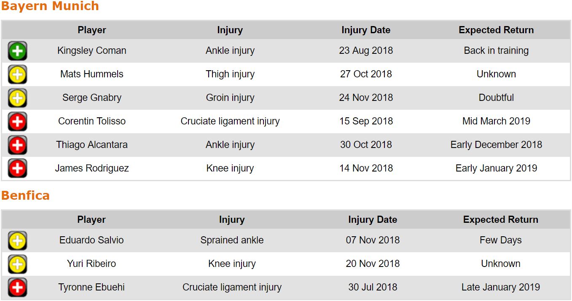Click yellow status icon beside Eduardo Salvio
This screenshot has width=572, height=301.
point(17,241)
